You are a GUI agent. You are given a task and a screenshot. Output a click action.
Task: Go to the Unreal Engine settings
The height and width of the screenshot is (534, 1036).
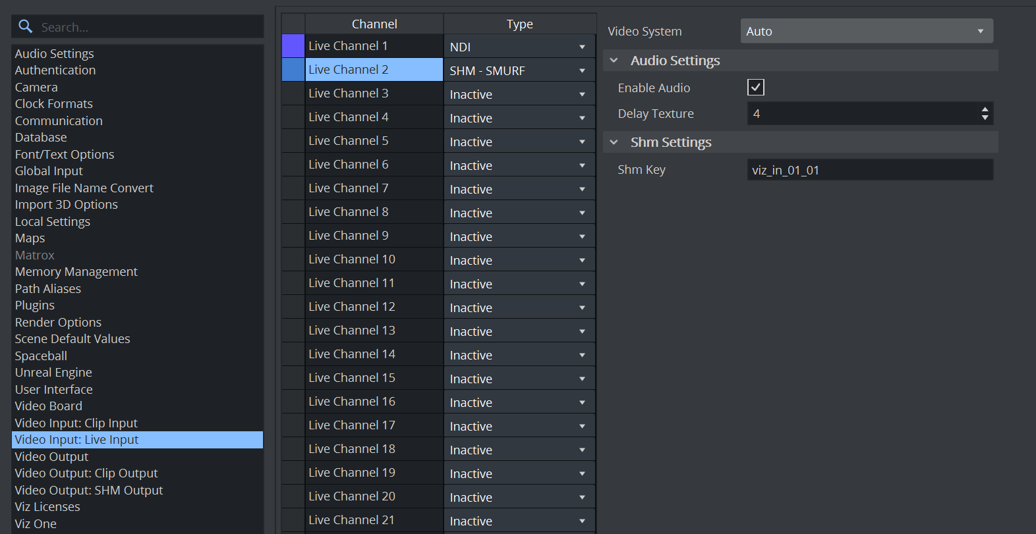(x=53, y=373)
